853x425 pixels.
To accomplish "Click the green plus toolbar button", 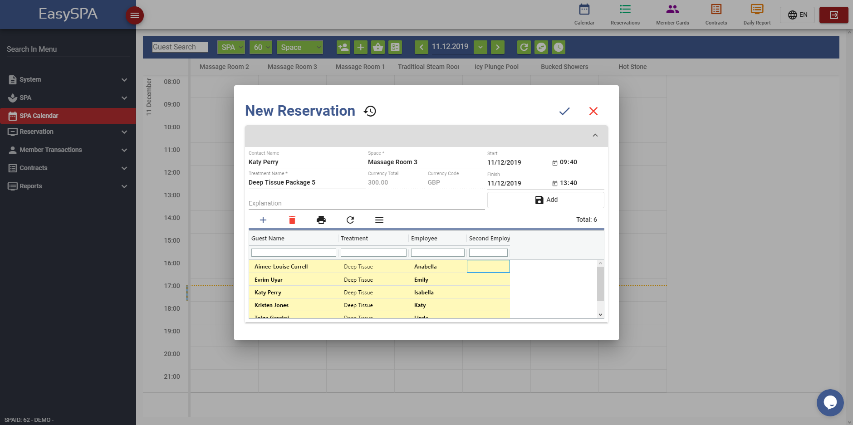I will point(361,47).
